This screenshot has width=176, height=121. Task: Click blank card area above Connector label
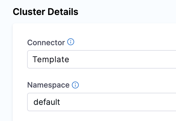point(87,30)
